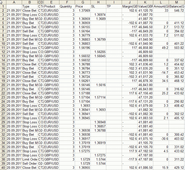This screenshot has width=185, height=170.
Task: Click balance cell 429.12
Action: pyautogui.click(x=177, y=168)
